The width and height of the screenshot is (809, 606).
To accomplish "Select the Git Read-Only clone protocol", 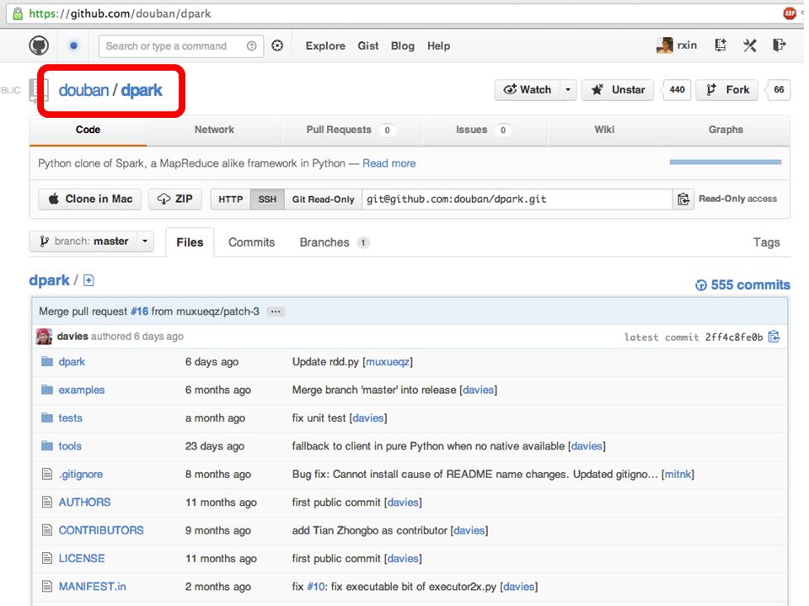I will (x=323, y=199).
